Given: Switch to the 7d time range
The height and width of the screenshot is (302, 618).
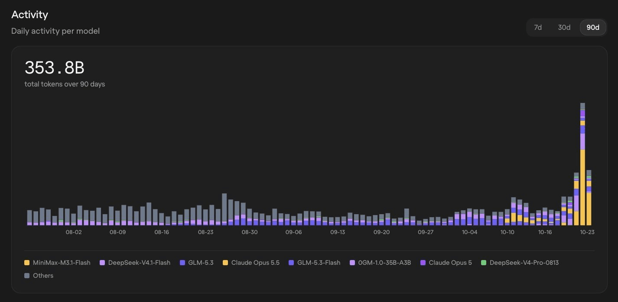Looking at the screenshot, I should pyautogui.click(x=538, y=27).
